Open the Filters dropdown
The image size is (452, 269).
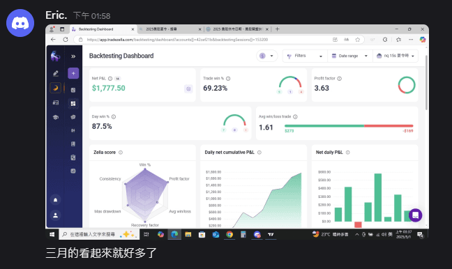(x=305, y=56)
